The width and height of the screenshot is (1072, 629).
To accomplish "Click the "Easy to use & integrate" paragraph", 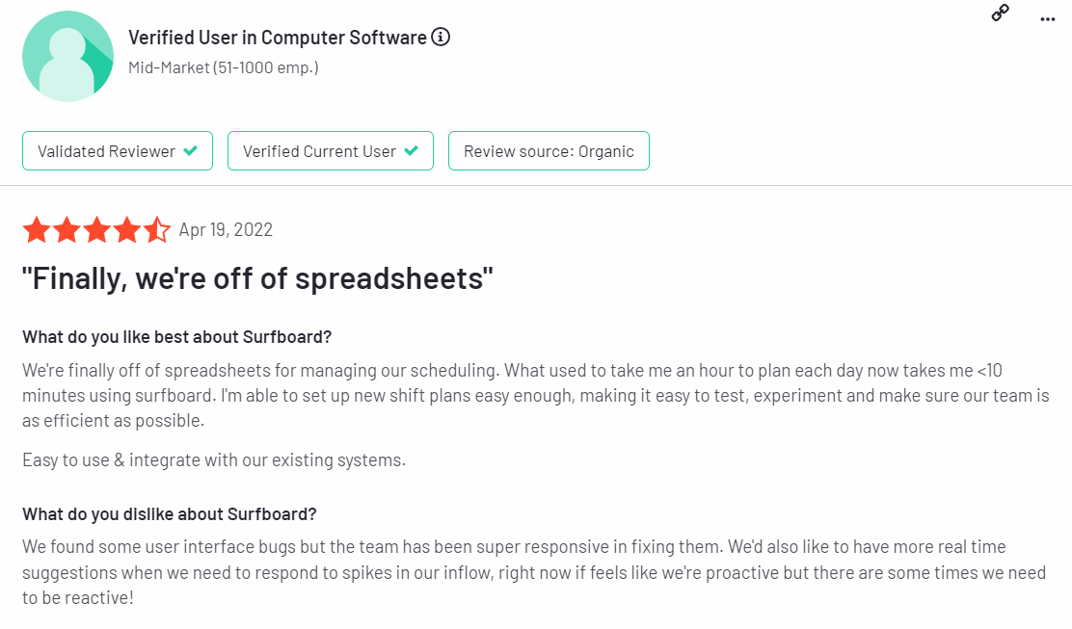I will tap(214, 459).
